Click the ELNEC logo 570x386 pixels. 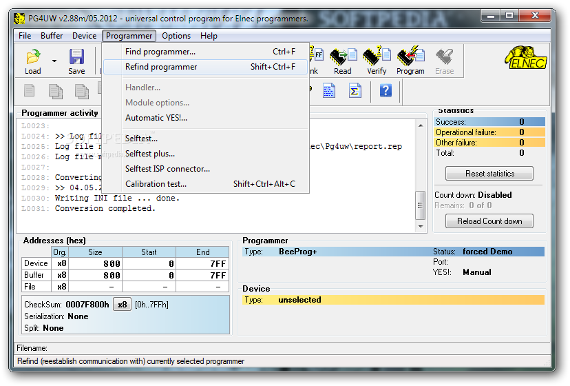click(x=526, y=58)
